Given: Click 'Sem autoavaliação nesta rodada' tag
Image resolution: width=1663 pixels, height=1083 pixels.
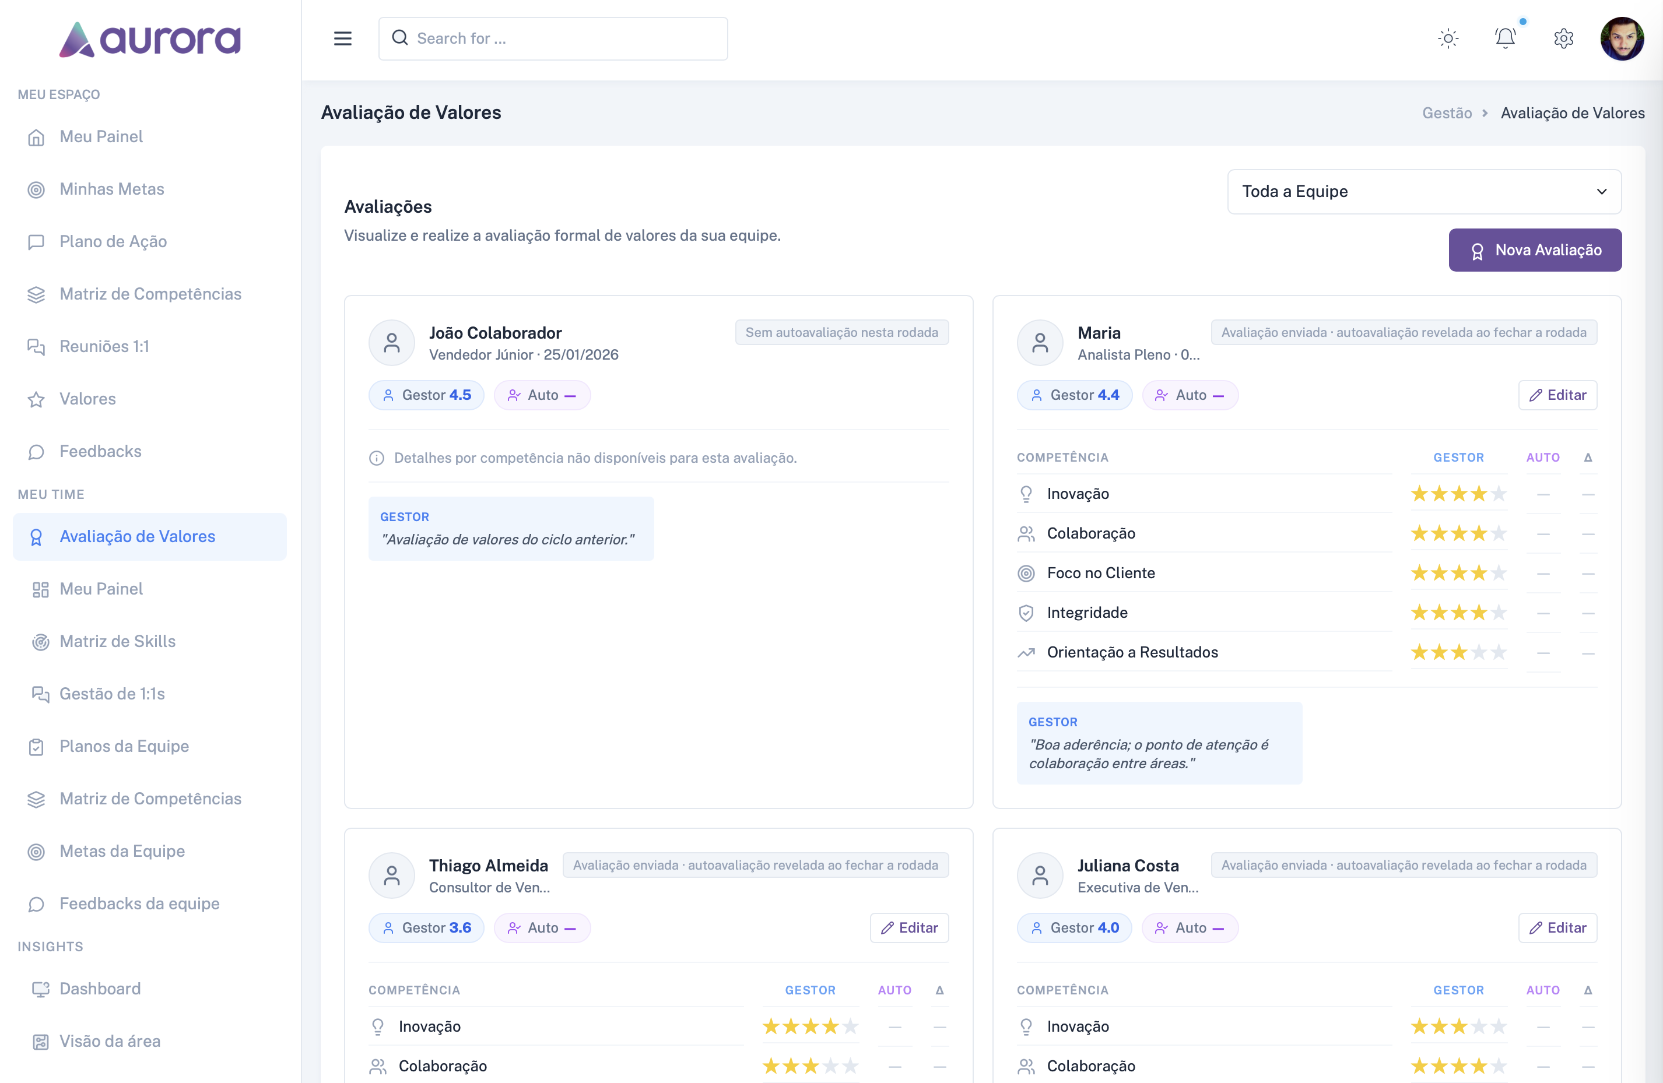Looking at the screenshot, I should (841, 332).
